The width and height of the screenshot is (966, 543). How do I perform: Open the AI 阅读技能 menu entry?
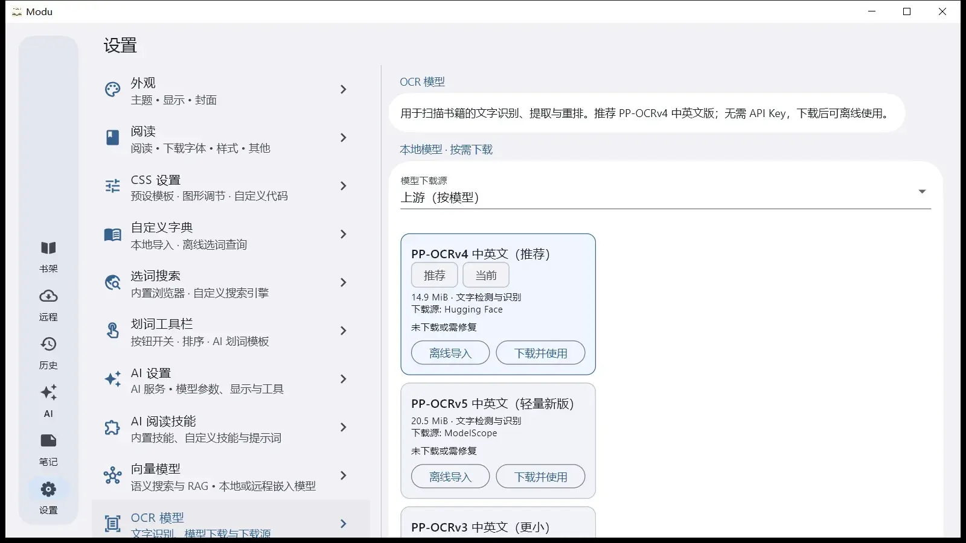tap(231, 427)
